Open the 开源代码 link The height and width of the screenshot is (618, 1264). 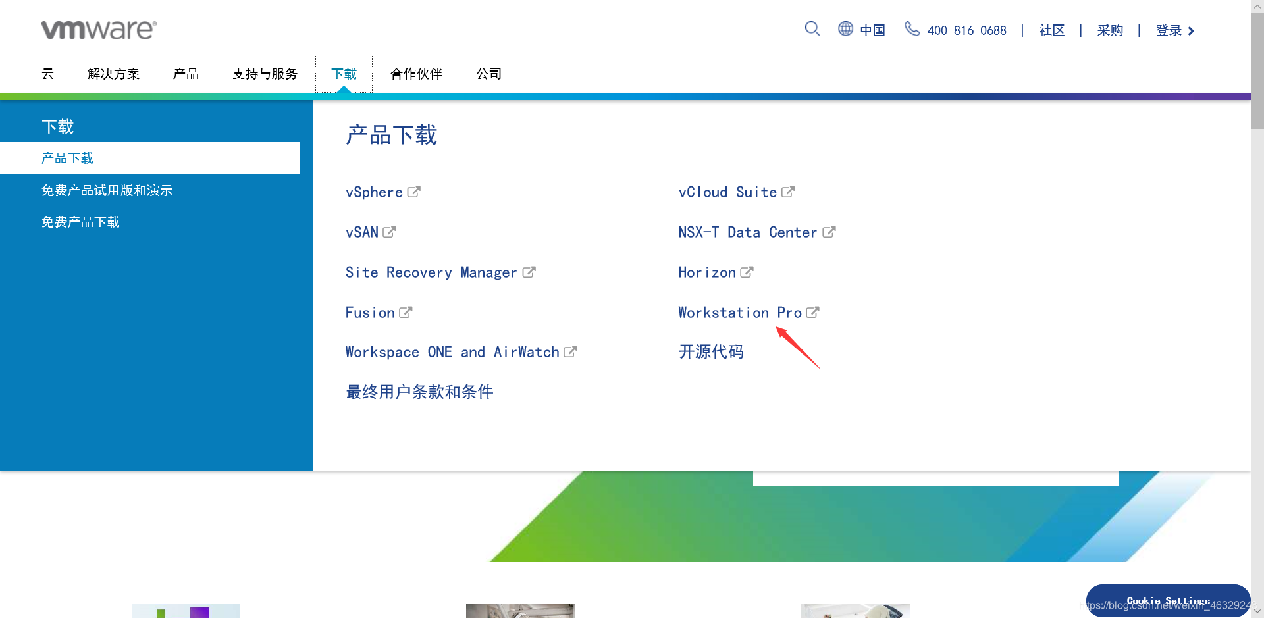711,352
